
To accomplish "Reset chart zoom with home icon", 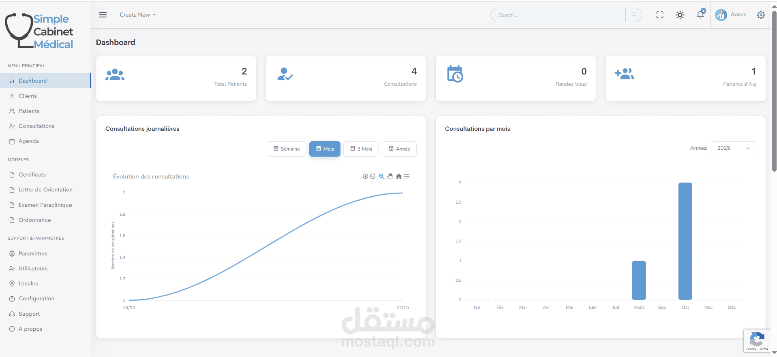I will click(399, 176).
